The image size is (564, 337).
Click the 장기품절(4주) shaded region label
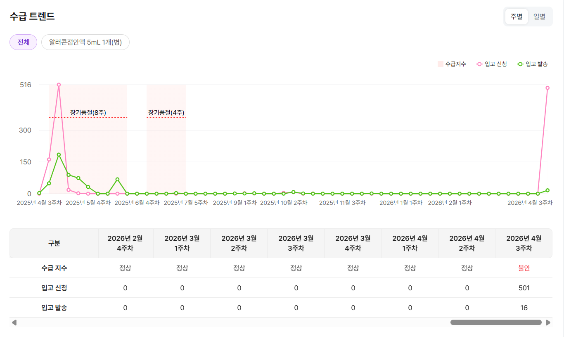pos(166,112)
